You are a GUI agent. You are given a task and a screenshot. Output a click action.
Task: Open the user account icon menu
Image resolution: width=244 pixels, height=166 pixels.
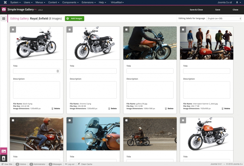click(238, 2)
